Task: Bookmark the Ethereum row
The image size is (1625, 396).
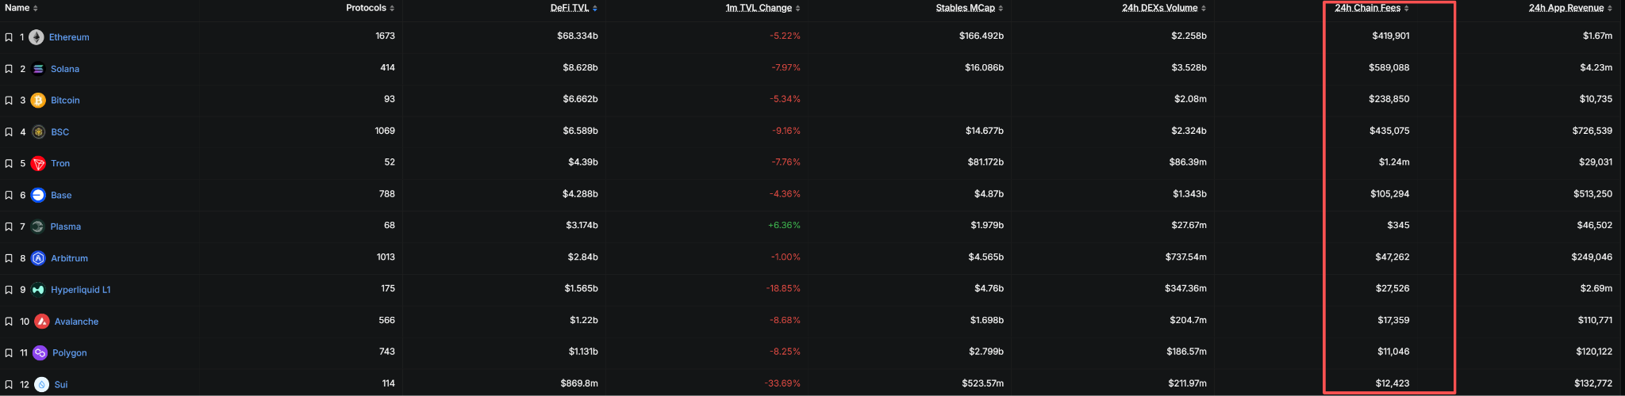Action: (9, 37)
